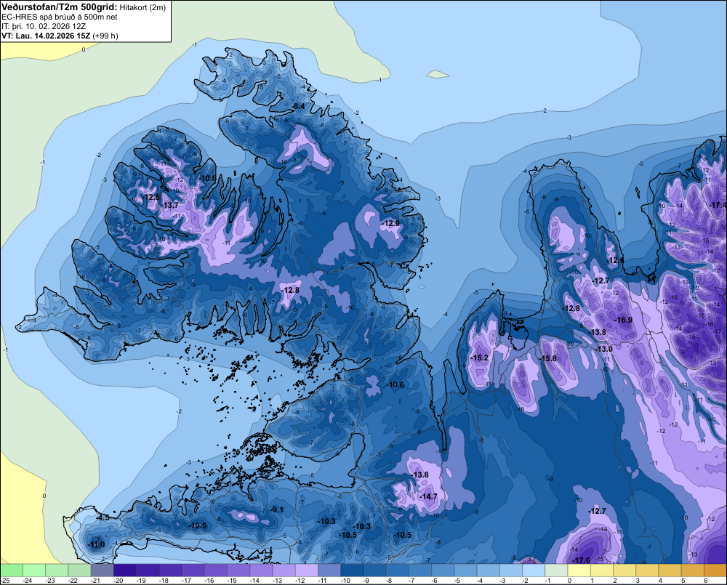Screen dimensions: 727x585
Task: Click the orange legend swatch above 6
Action: point(715,570)
